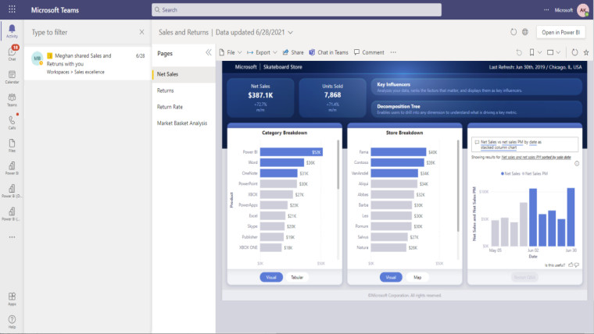The image size is (594, 334).
Task: Open more options ellipsis in report toolbar
Action: pos(393,52)
